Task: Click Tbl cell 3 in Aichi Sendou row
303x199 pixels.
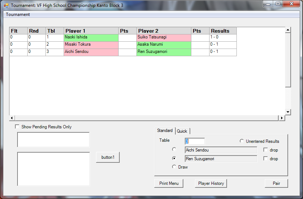Action: [x=55, y=53]
